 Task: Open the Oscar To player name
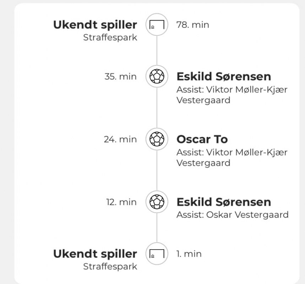(x=202, y=139)
